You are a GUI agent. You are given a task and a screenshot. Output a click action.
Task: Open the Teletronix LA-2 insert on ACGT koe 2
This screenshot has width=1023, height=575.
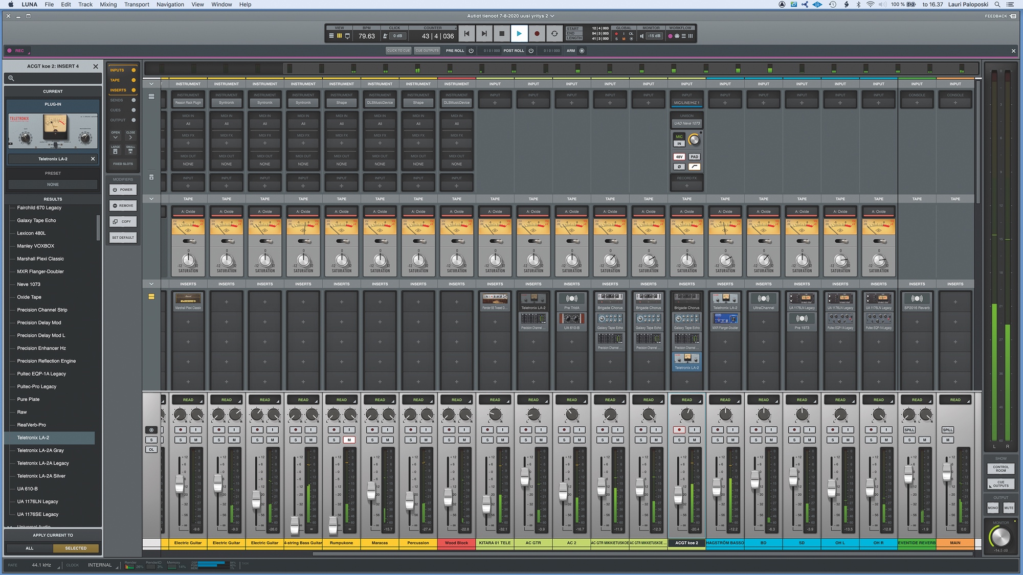686,361
